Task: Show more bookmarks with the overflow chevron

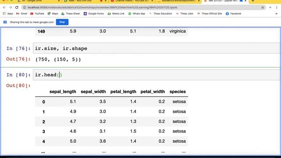Action: point(276,14)
